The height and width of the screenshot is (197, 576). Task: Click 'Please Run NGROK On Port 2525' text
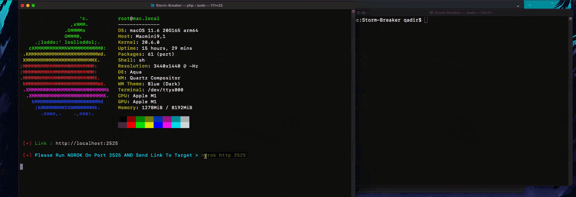tap(78, 155)
